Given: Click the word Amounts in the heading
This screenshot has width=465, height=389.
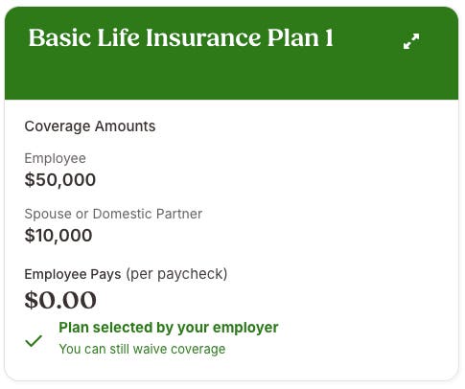Looking at the screenshot, I should pos(125,126).
